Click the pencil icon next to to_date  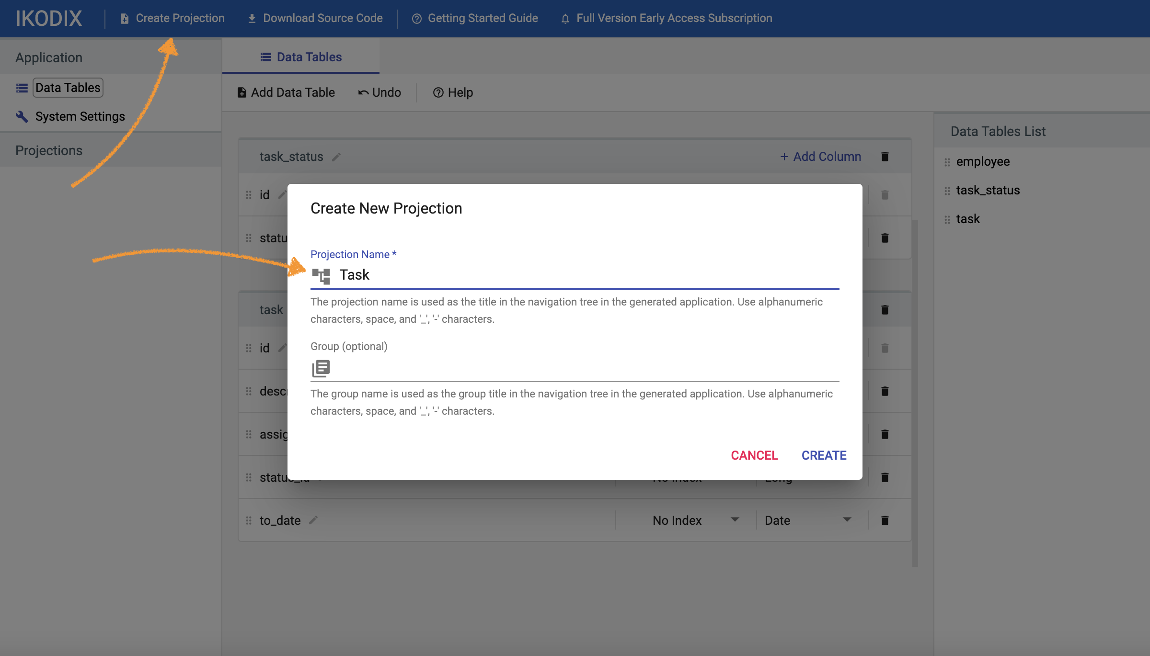pos(313,520)
